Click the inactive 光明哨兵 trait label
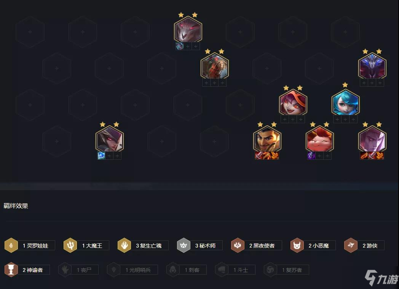 [139, 270]
